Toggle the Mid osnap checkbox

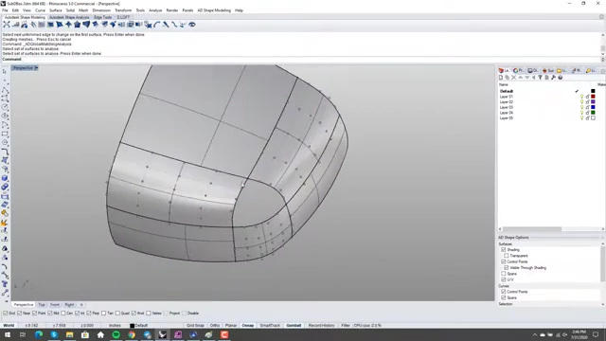[50, 314]
